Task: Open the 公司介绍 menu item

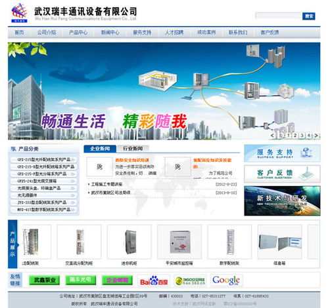Action: (x=47, y=33)
